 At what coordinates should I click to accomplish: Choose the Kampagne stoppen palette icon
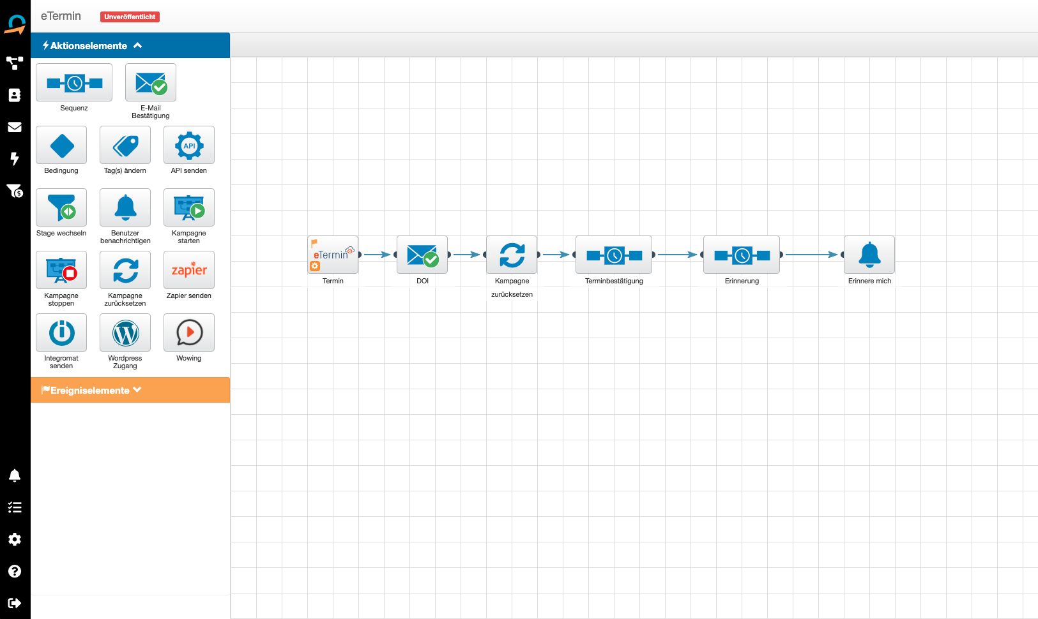pos(61,271)
